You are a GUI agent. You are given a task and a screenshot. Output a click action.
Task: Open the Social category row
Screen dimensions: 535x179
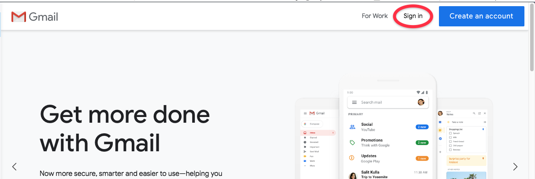click(x=388, y=127)
